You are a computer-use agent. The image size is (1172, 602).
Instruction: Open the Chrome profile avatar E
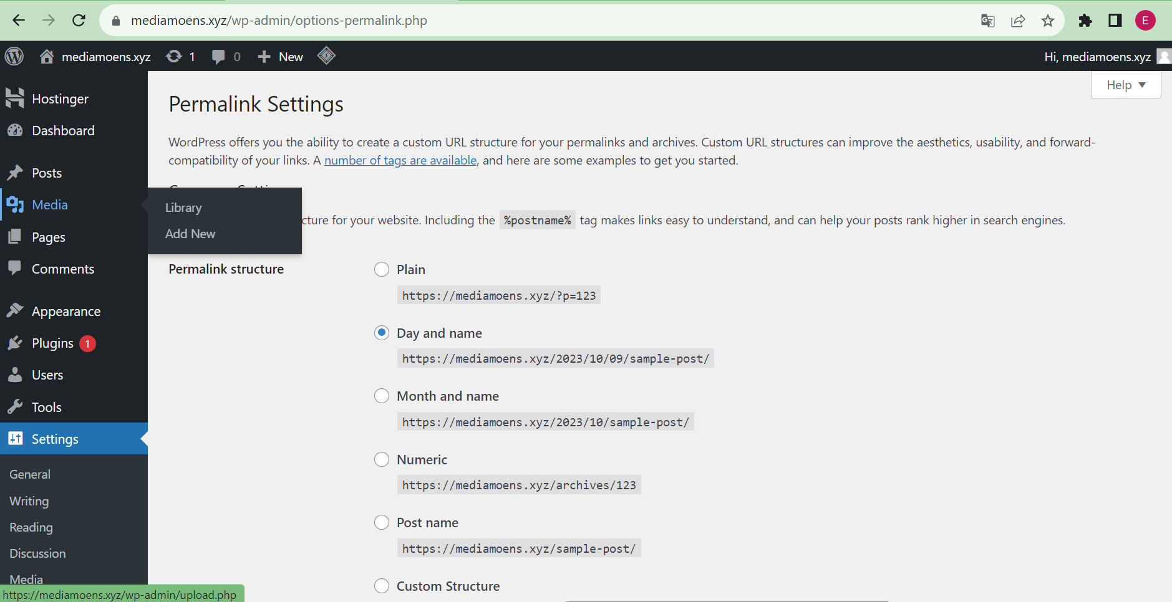pos(1145,21)
